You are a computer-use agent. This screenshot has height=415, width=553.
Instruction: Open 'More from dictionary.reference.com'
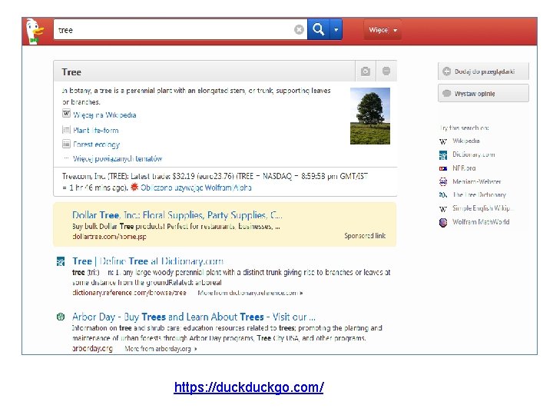250,293
